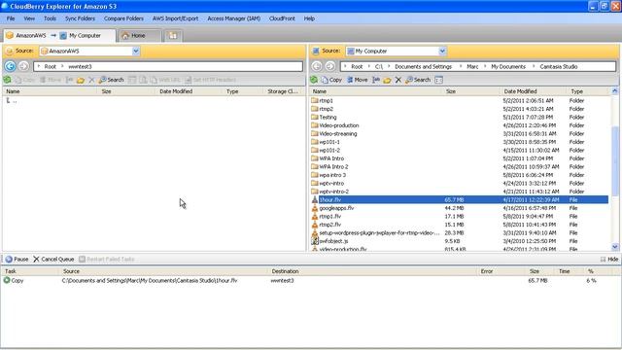Click the parent directory '..' entry in left pane
Image resolution: width=622 pixels, height=350 pixels.
coord(11,101)
